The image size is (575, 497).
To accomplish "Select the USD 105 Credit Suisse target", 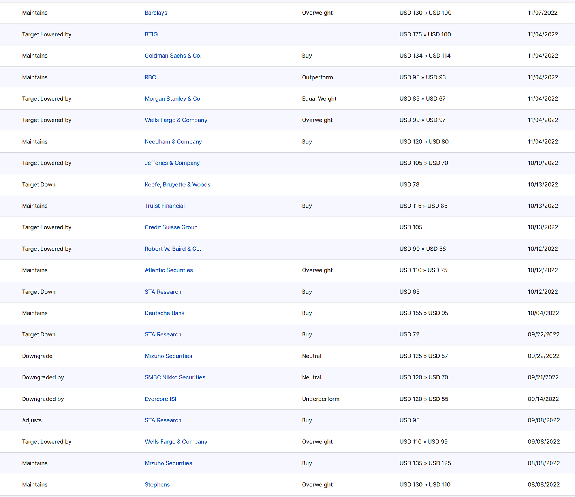I will [x=411, y=227].
